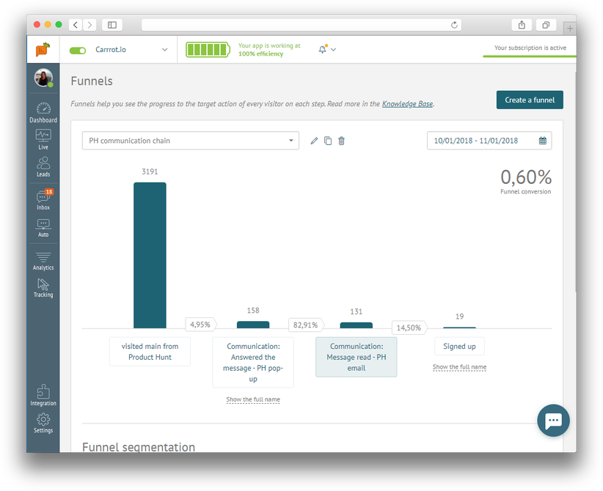Screen dimensions: 603x491
Task: Expand the Carrrot.io app selector chevron
Action: point(164,50)
